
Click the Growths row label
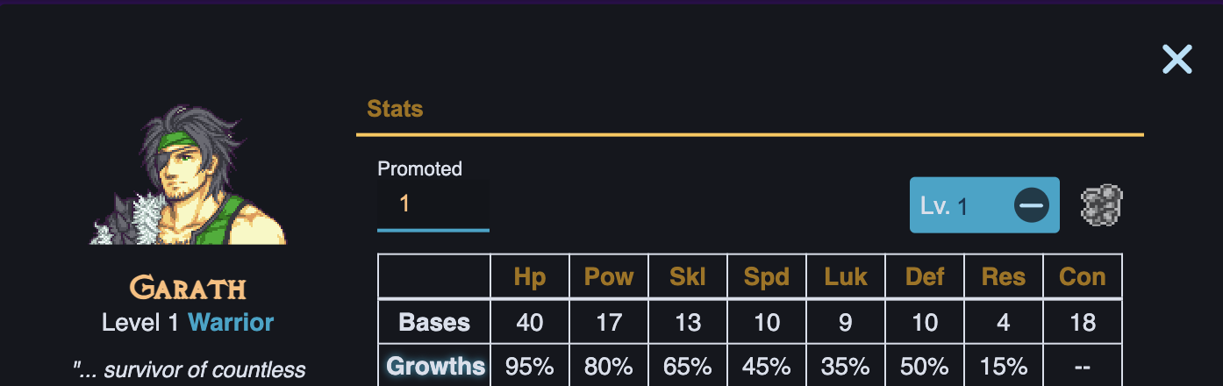click(x=435, y=366)
